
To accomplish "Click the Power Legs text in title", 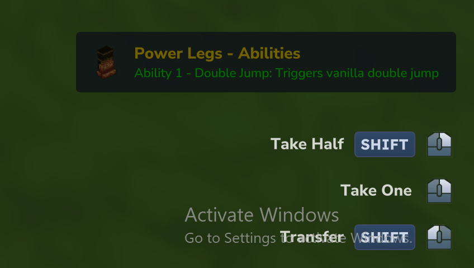I will (178, 54).
